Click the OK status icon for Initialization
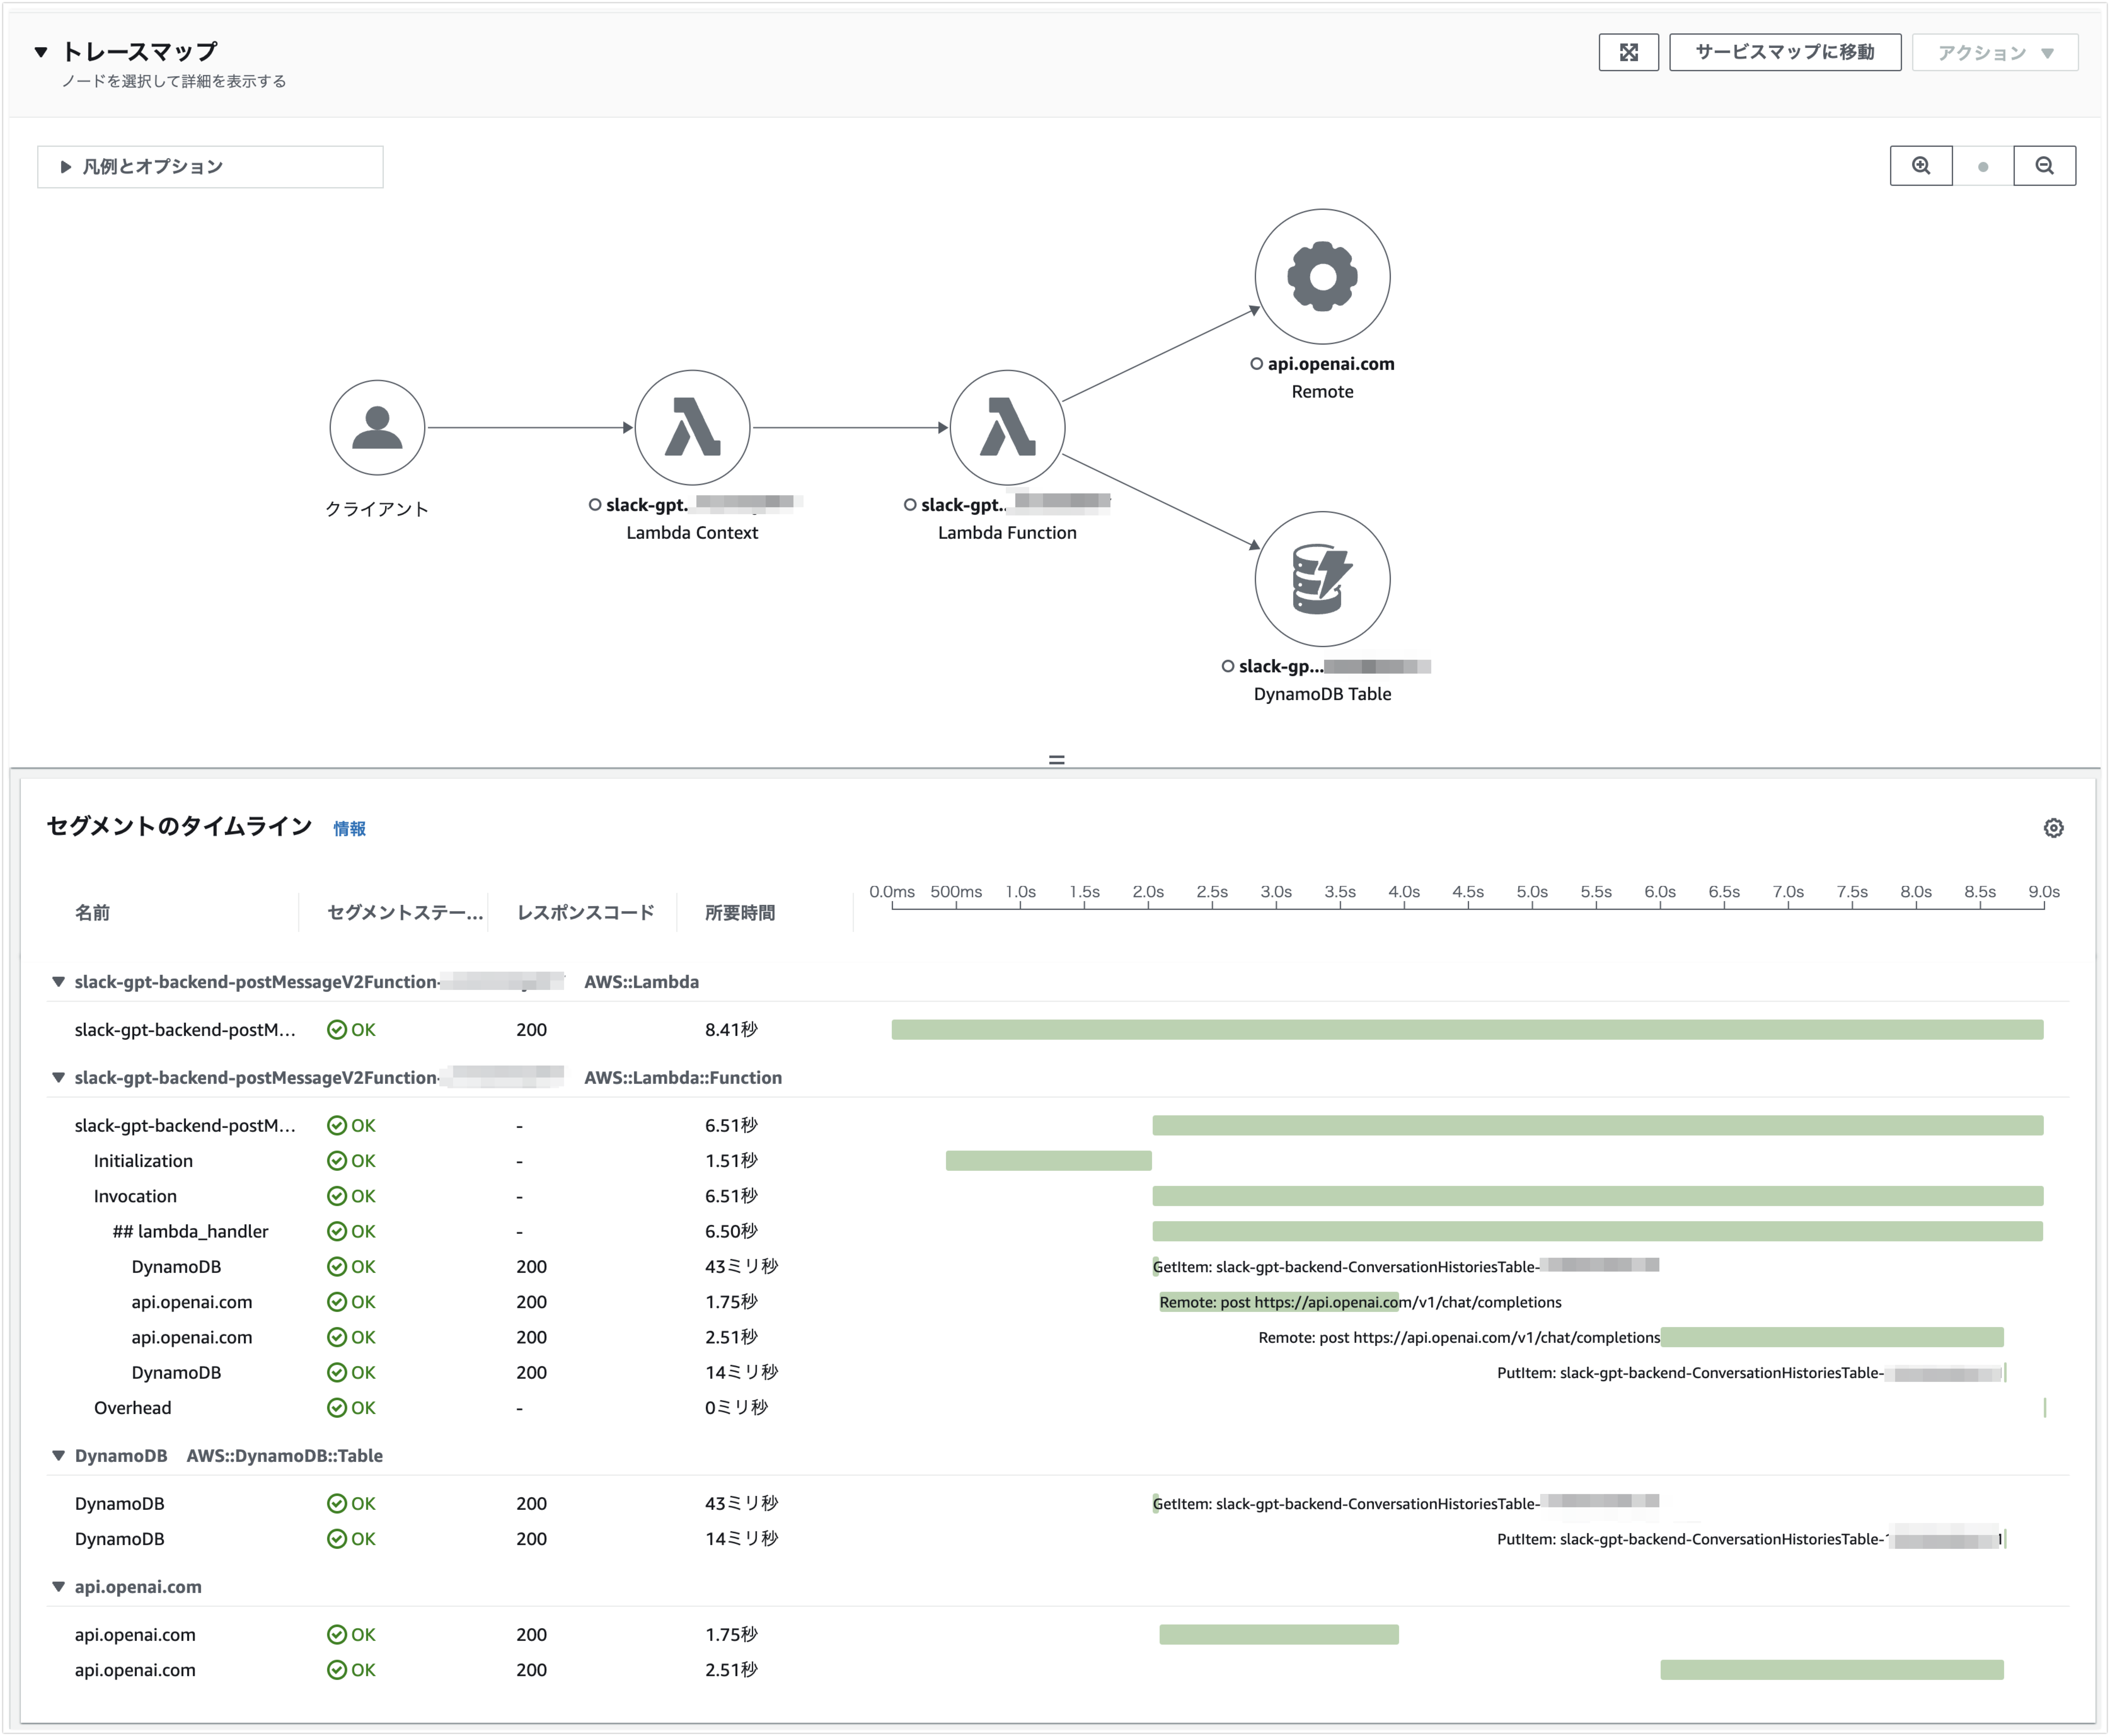 tap(337, 1161)
